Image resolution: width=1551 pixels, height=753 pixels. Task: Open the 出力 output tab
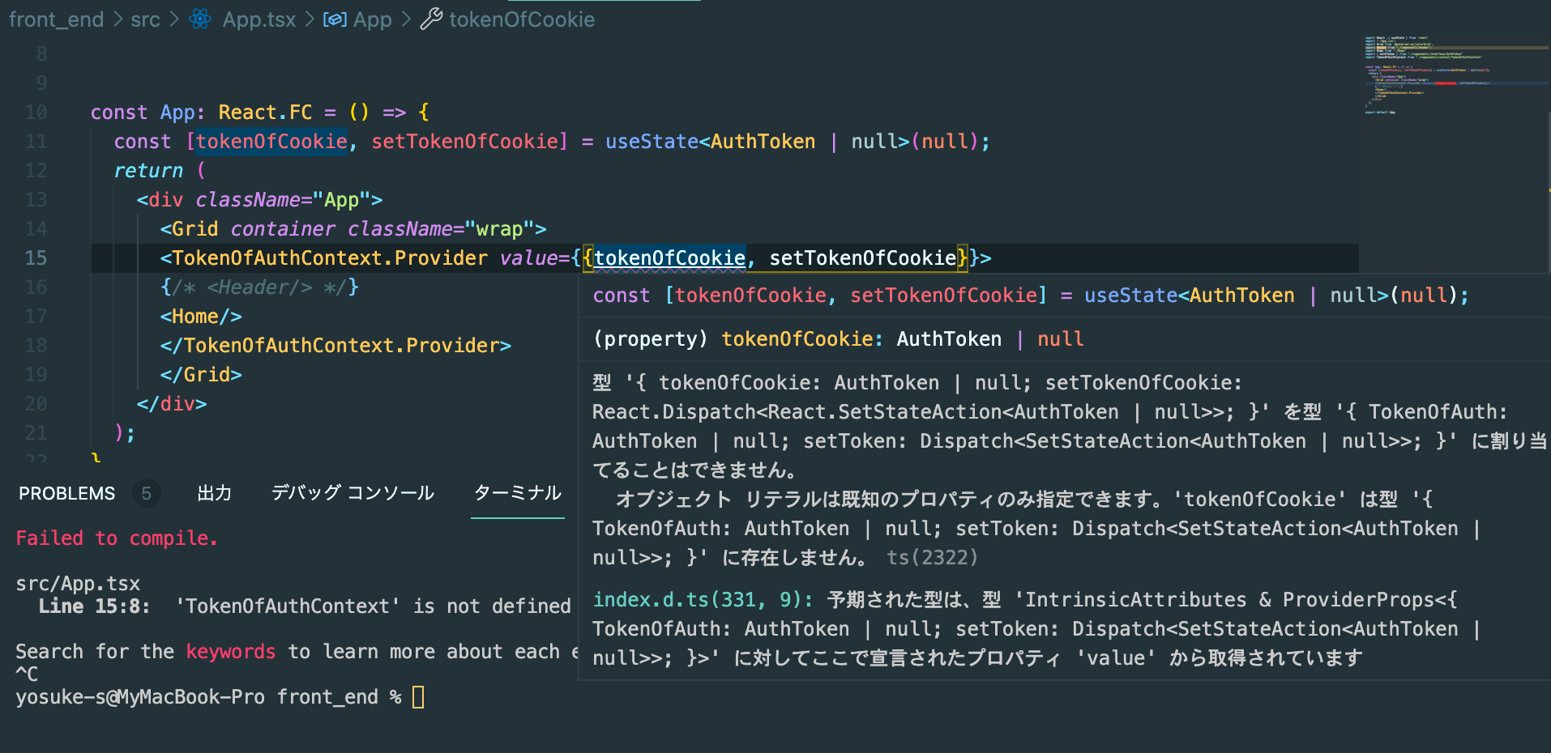[x=215, y=493]
